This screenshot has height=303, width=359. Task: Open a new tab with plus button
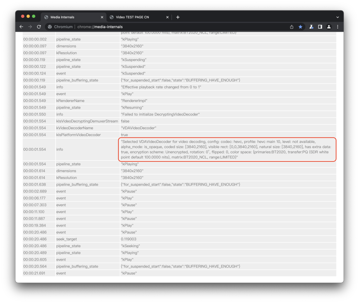[x=178, y=17]
